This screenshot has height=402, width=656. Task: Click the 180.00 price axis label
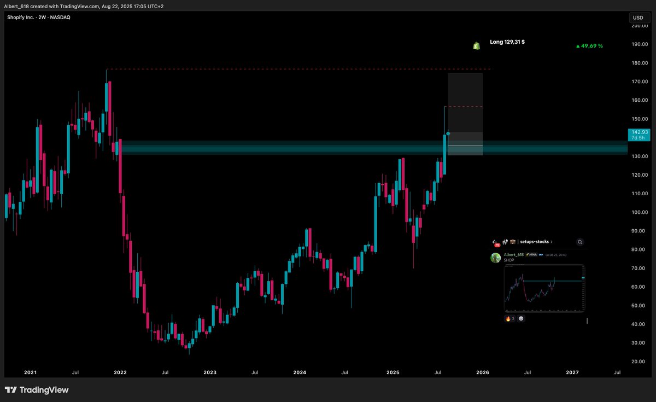click(x=639, y=63)
